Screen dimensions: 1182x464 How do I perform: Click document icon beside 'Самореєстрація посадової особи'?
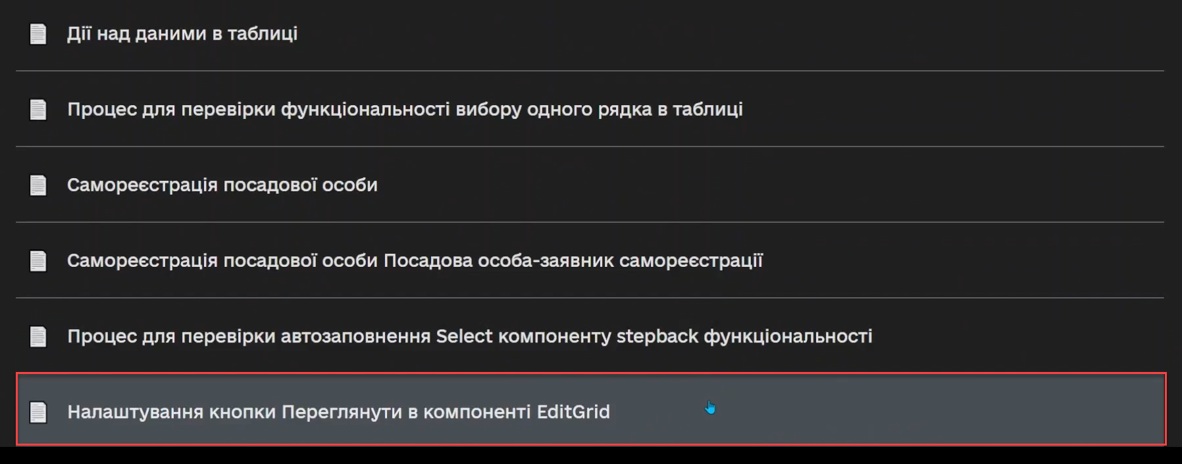click(x=38, y=185)
